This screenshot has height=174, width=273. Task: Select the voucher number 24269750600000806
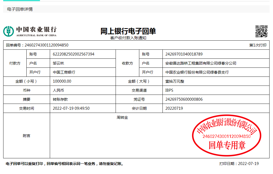(x=184, y=99)
